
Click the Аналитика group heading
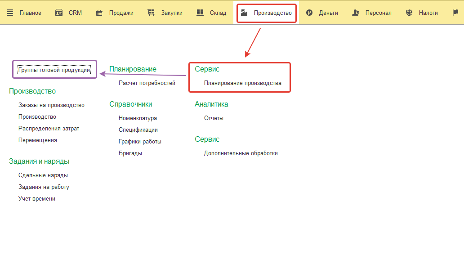[211, 104]
